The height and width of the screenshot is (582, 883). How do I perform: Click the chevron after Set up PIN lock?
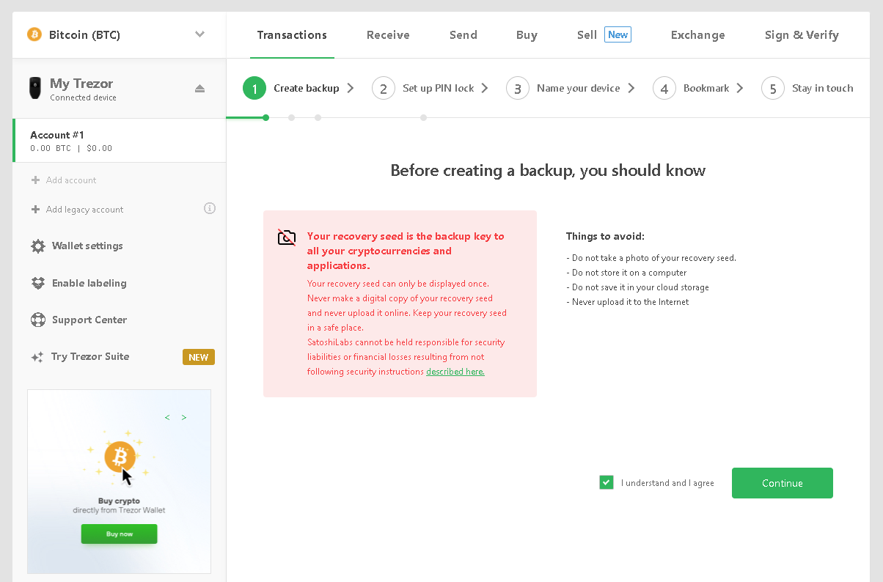pyautogui.click(x=485, y=88)
